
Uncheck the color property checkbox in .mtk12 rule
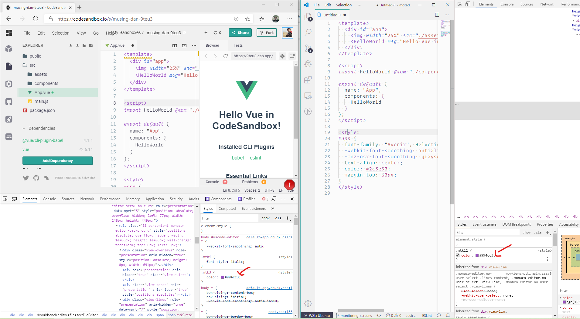pyautogui.click(x=458, y=255)
